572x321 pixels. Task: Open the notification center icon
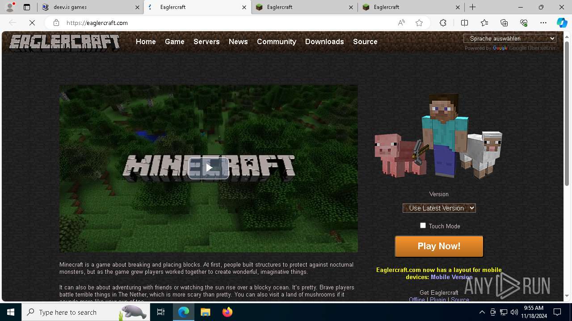tap(557, 312)
